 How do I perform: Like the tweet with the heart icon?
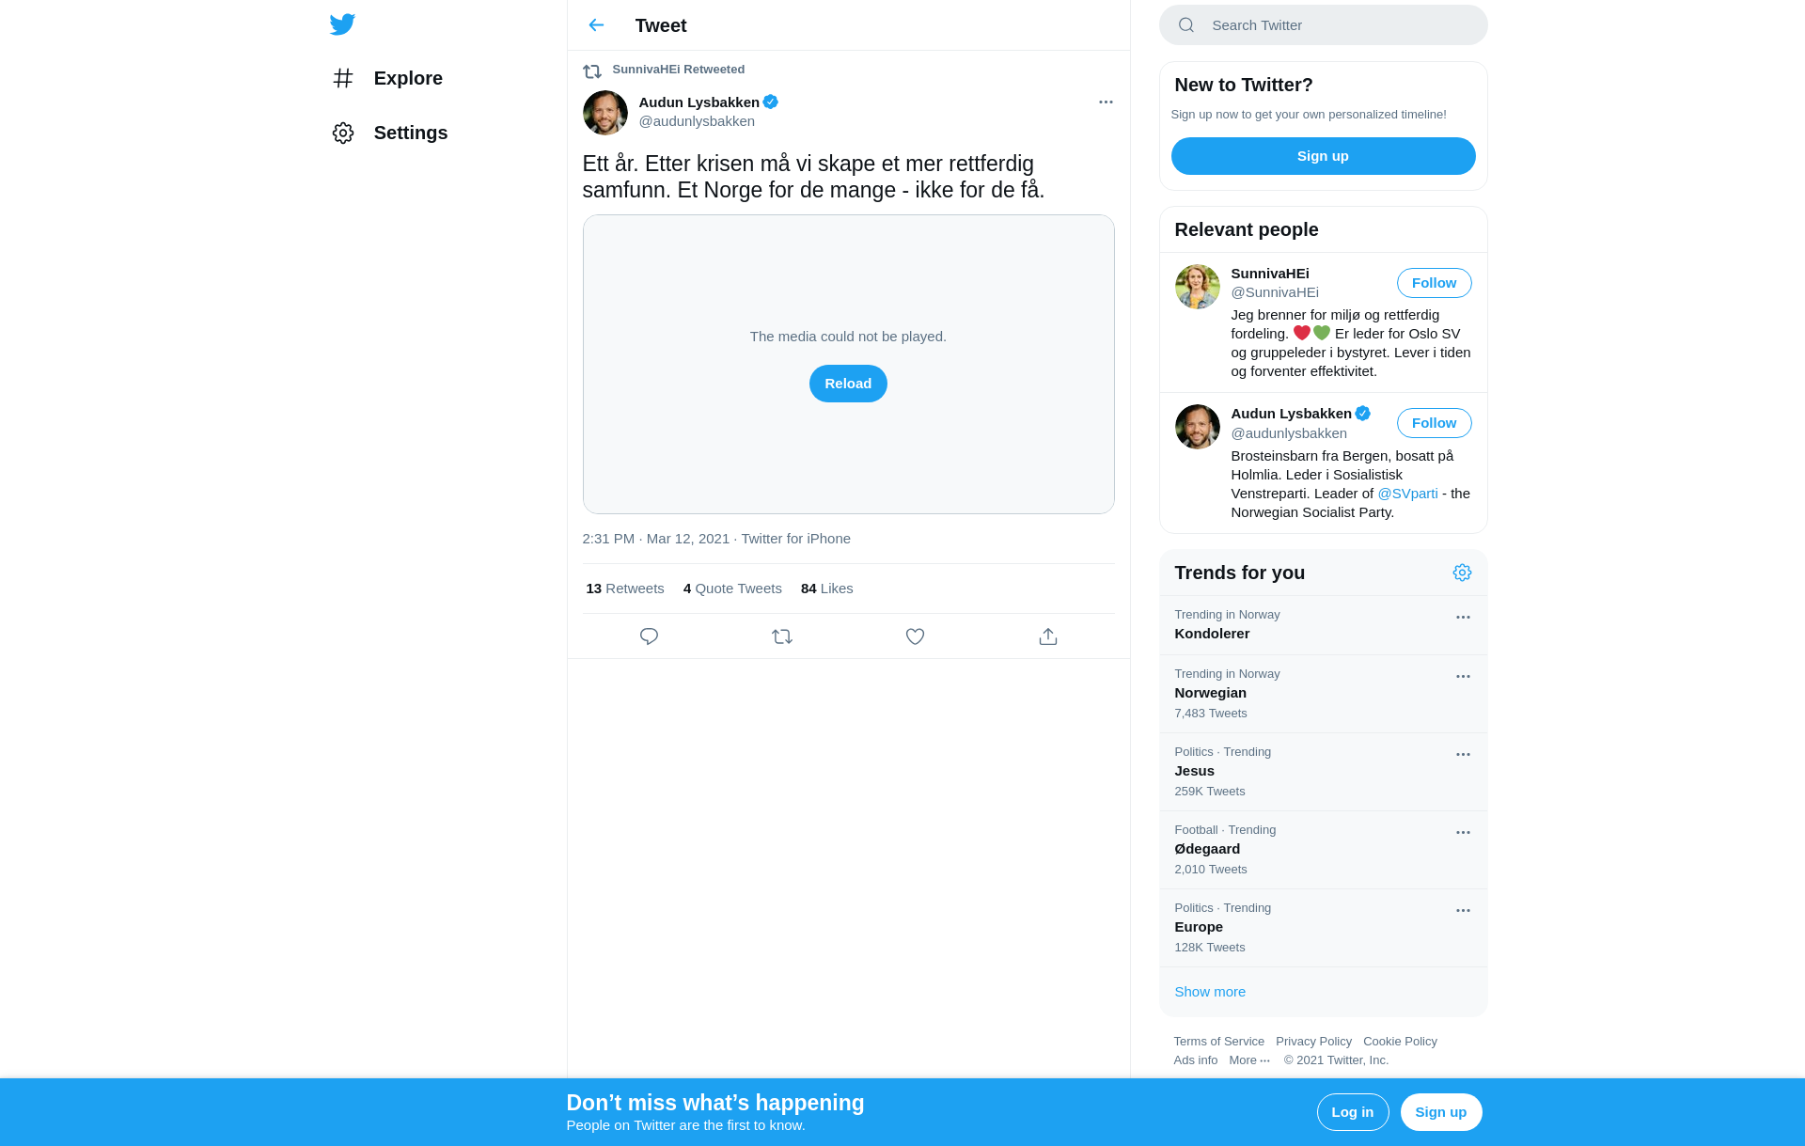pyautogui.click(x=915, y=636)
